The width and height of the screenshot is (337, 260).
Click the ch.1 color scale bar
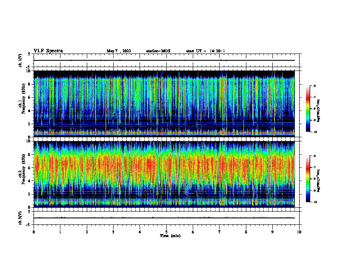308,109
